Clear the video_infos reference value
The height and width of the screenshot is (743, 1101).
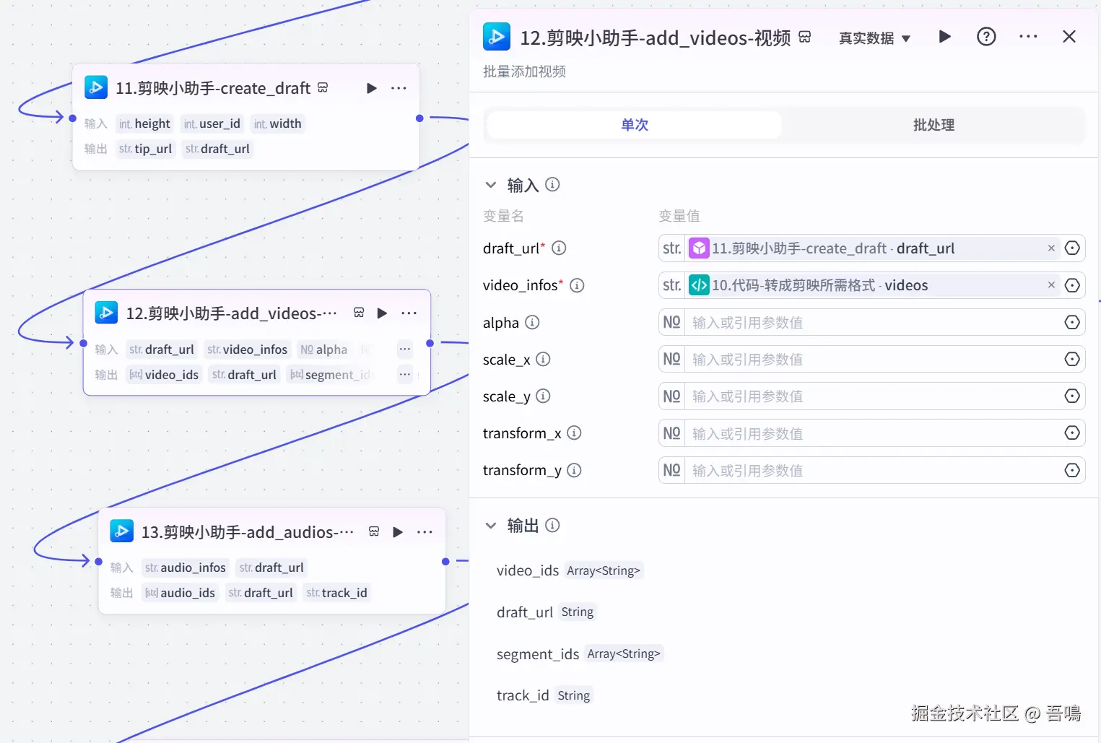tap(1051, 285)
